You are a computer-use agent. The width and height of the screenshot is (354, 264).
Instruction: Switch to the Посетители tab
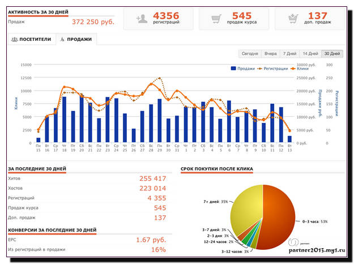[x=32, y=40]
